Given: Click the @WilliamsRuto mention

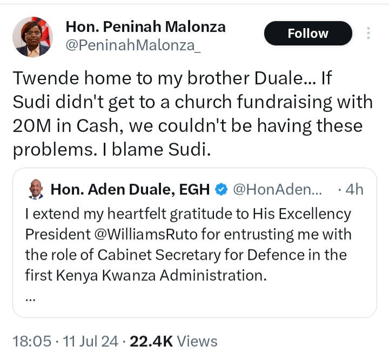Looking at the screenshot, I should point(146,234).
